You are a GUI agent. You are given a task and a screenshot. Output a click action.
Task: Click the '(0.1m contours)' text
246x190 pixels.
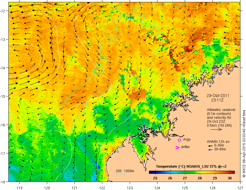[219, 114]
